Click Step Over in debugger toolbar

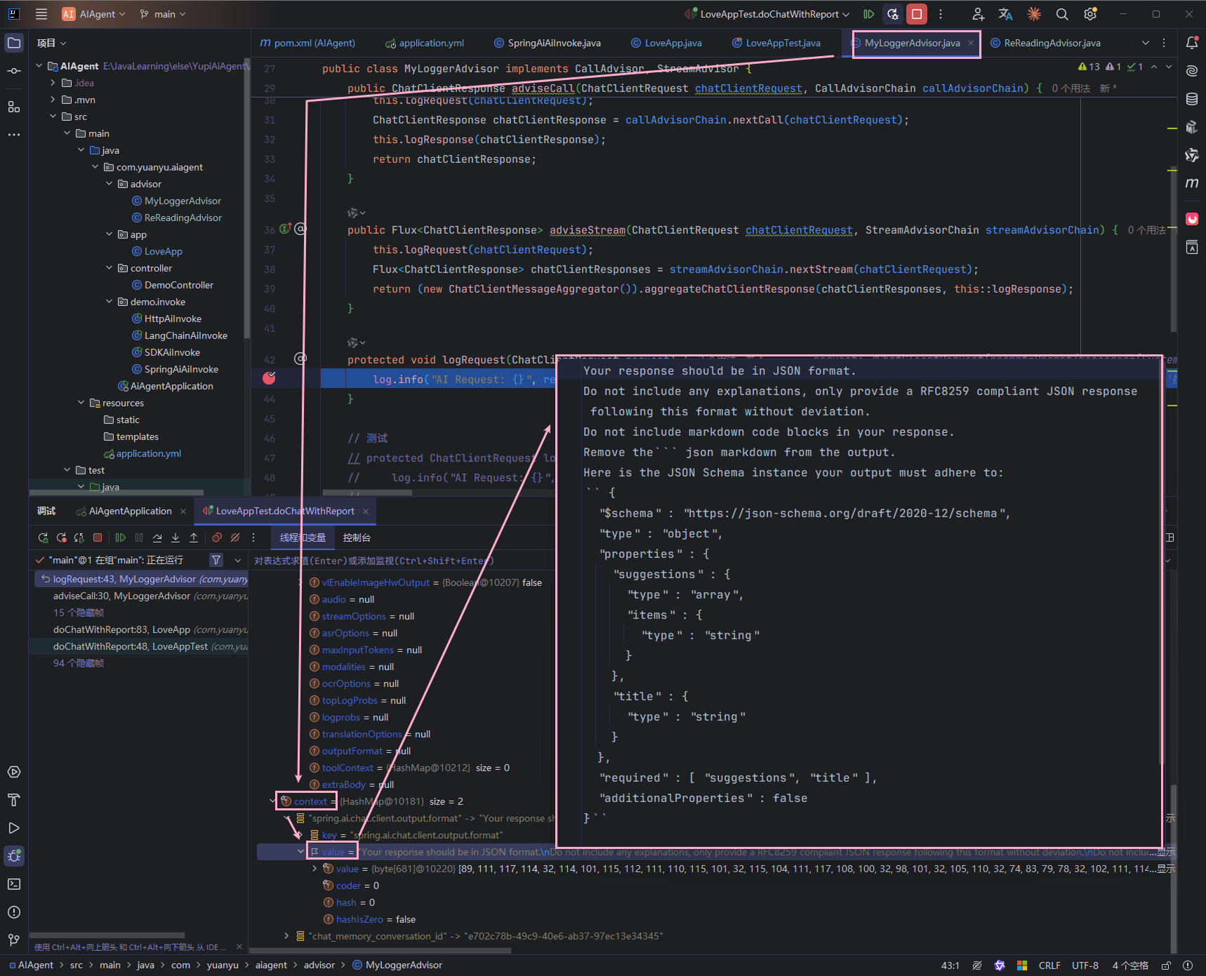[x=157, y=537]
